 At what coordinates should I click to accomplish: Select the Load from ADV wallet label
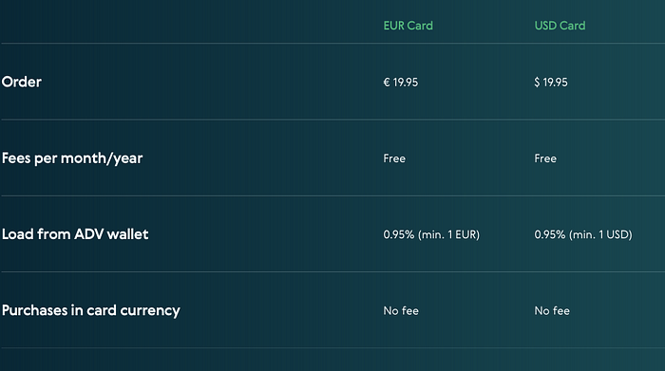click(x=75, y=234)
